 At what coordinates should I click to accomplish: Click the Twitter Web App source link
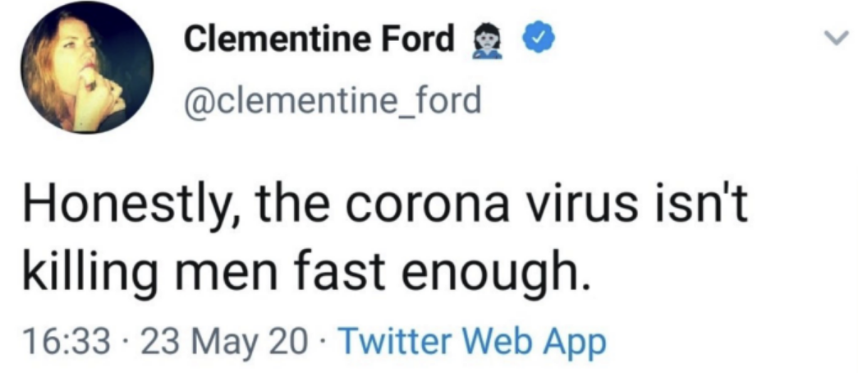click(x=471, y=340)
